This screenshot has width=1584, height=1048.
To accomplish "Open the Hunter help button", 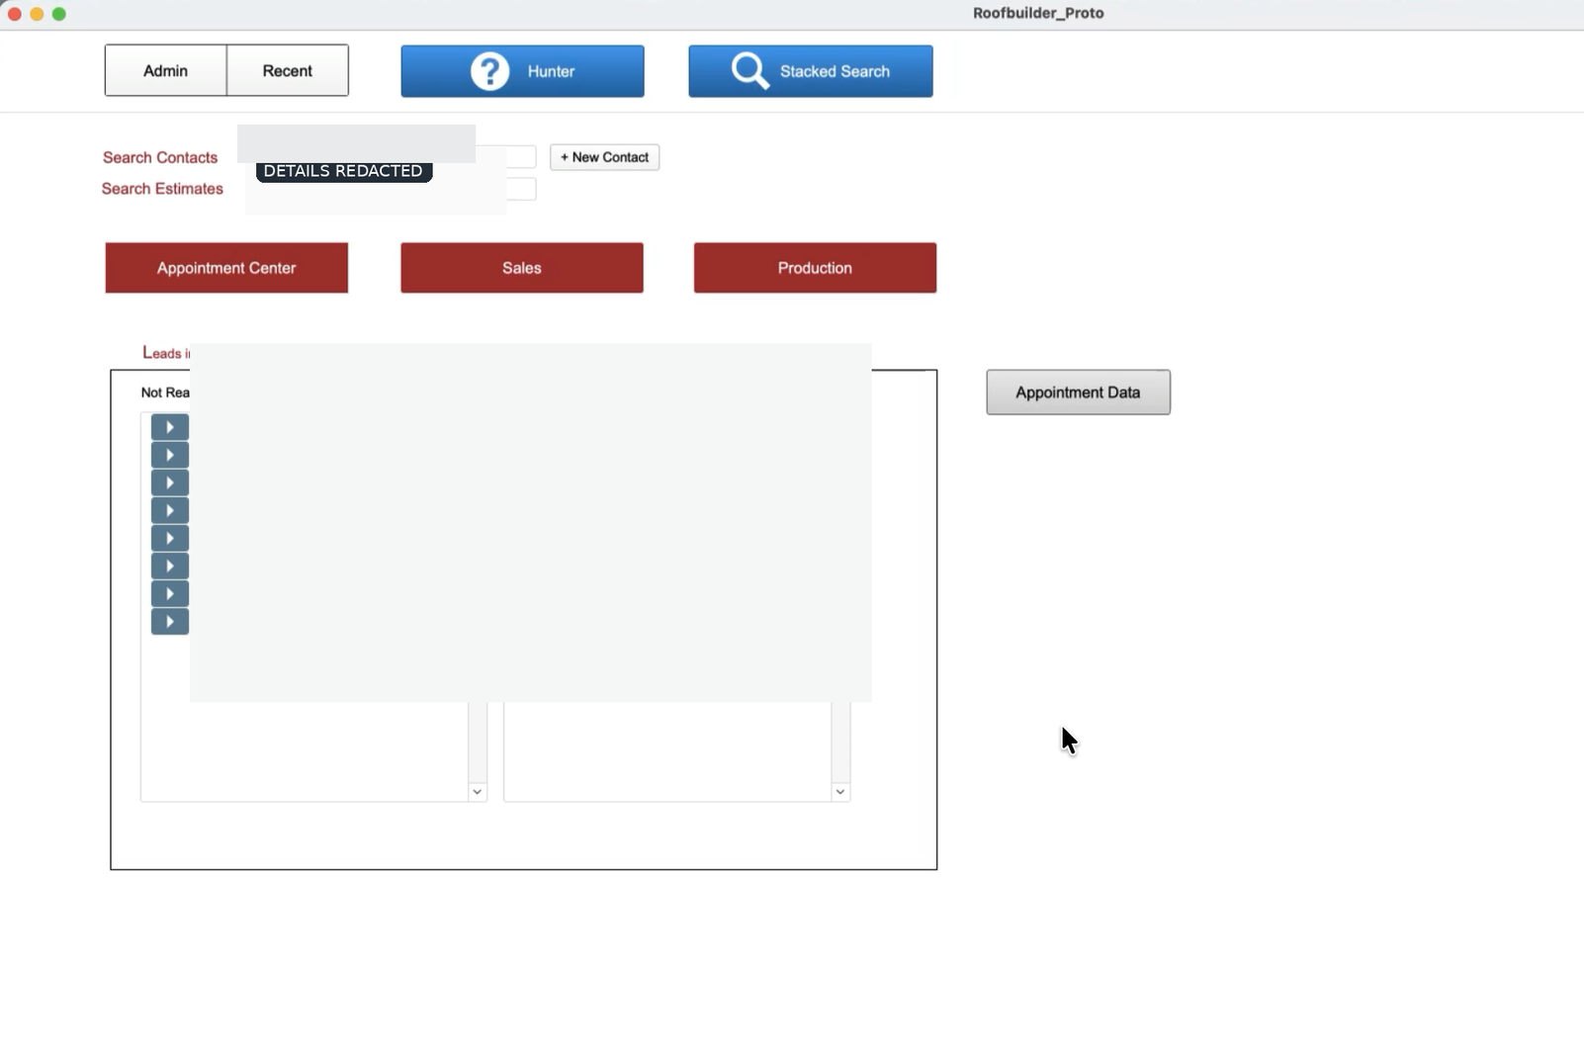I will (522, 71).
